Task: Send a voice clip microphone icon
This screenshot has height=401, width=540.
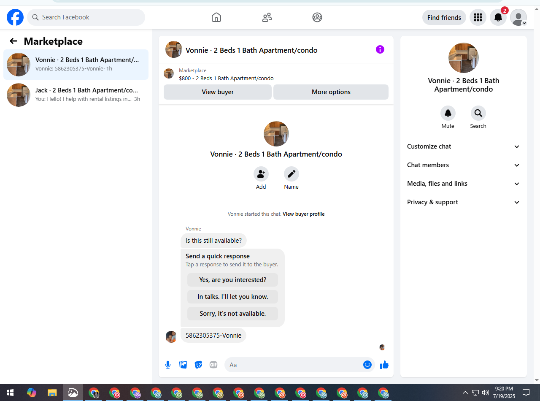Action: [x=168, y=365]
